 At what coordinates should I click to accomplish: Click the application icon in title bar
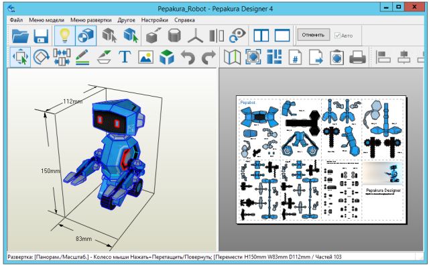click(11, 9)
